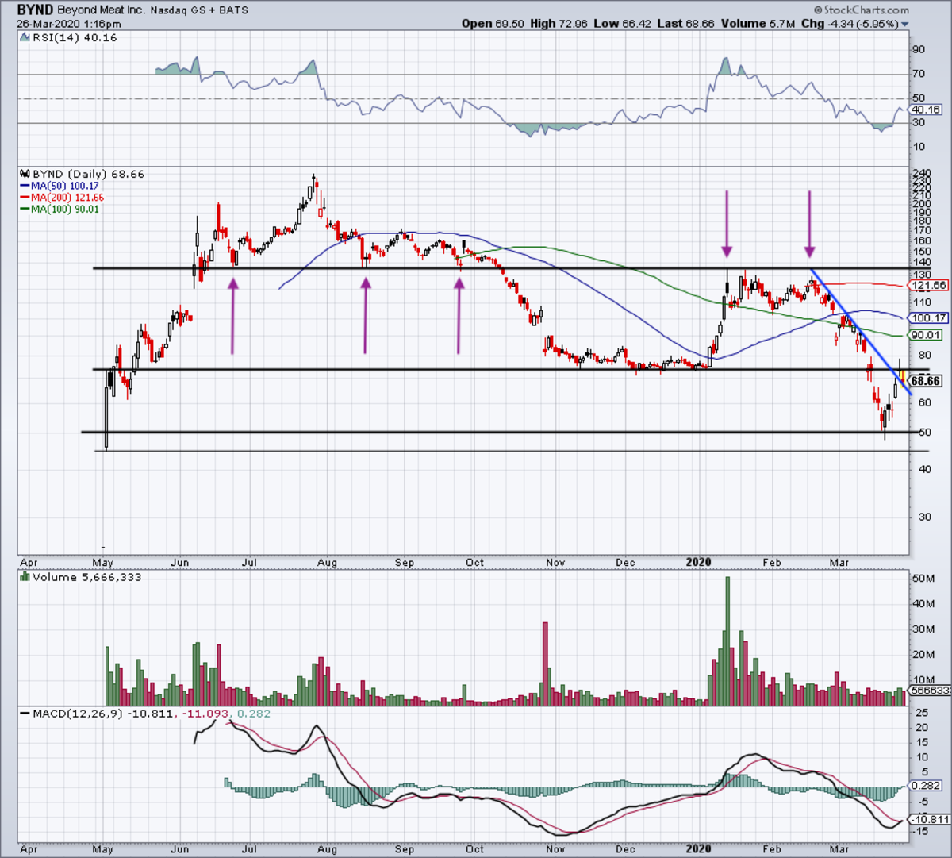Click the RSI(14) panel legend icon
Image resolution: width=952 pixels, height=858 pixels.
point(24,38)
